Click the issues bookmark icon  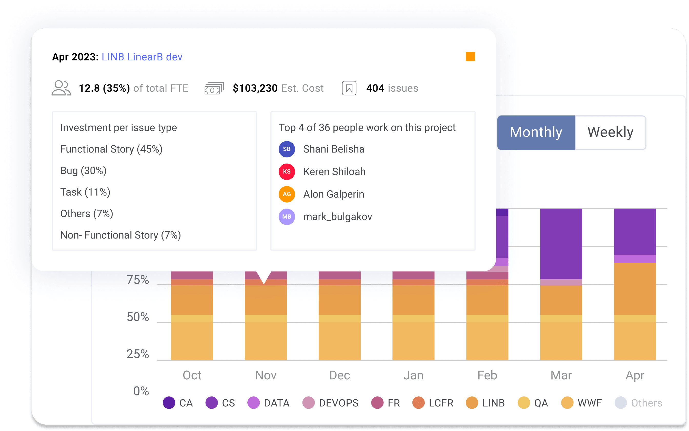(x=348, y=88)
